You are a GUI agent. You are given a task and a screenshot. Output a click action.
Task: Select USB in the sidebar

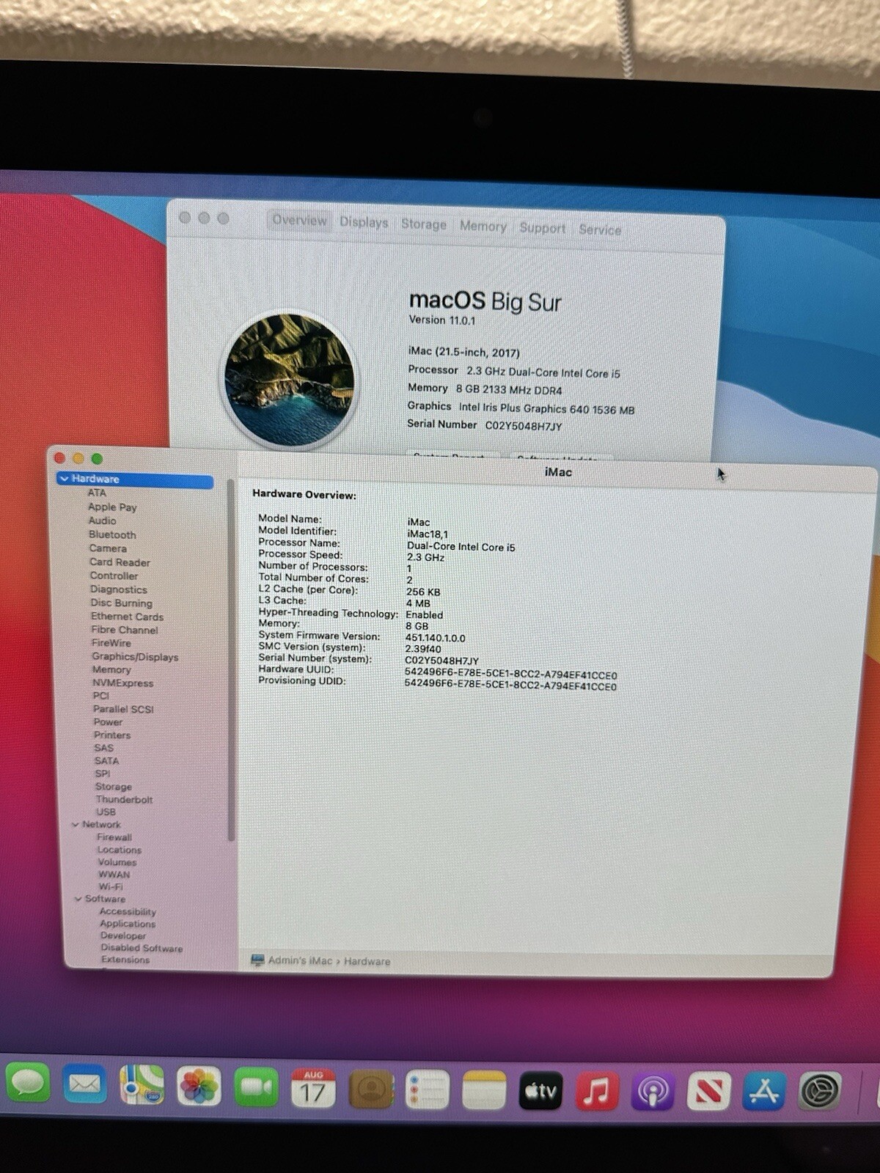106,812
